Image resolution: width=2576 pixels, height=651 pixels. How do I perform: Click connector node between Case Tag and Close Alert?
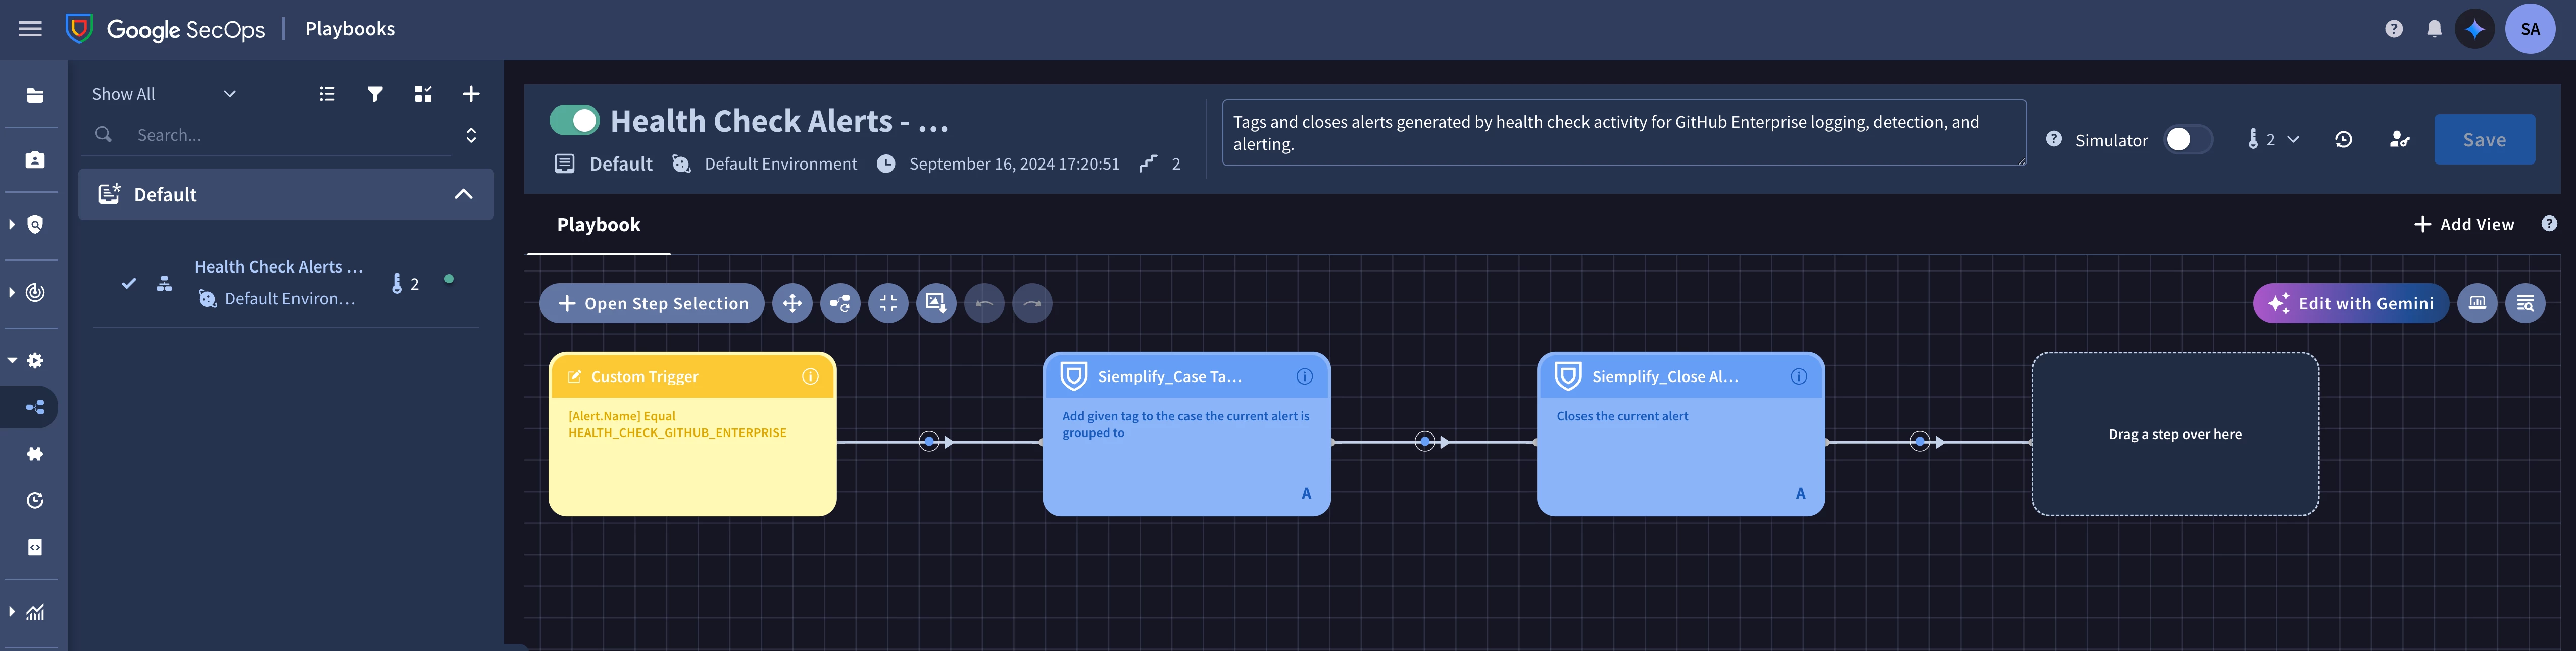tap(1425, 442)
